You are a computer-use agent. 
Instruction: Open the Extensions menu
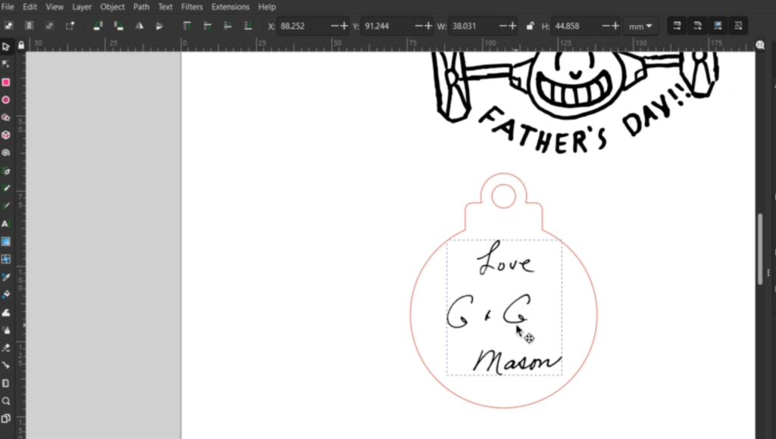pos(230,7)
